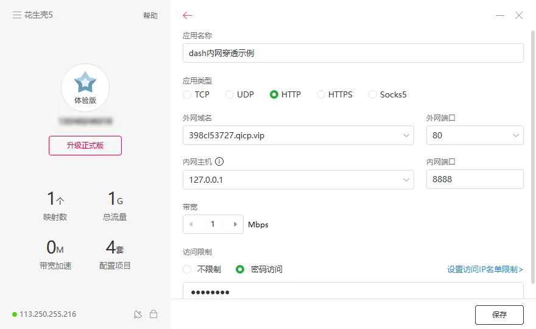Image resolution: width=536 pixels, height=329 pixels.
Task: Open 设置访问IP名单限制 link
Action: pos(485,269)
